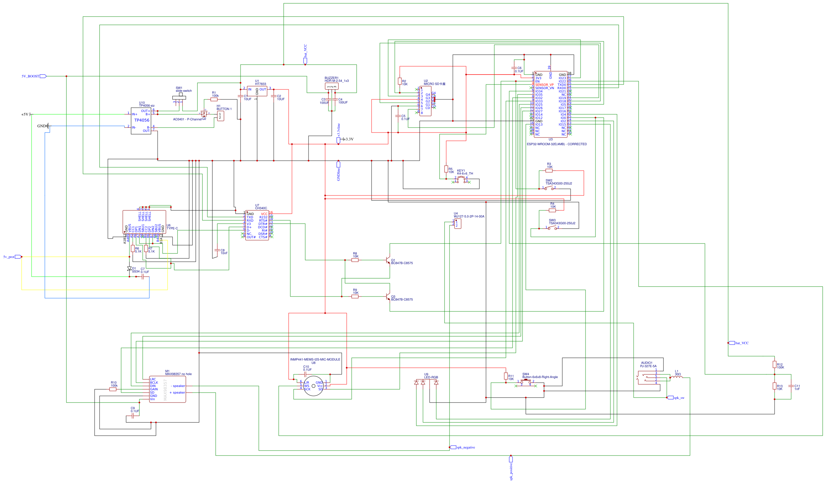Click the 'AO3401 - P-Channel' label
The image size is (826, 484).
pyautogui.click(x=187, y=119)
